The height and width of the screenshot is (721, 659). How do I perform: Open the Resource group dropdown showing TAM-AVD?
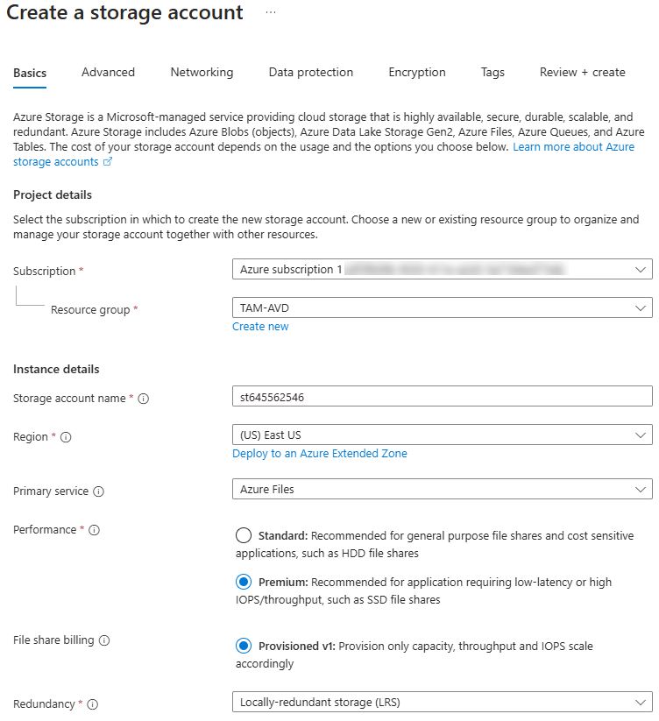click(x=442, y=307)
